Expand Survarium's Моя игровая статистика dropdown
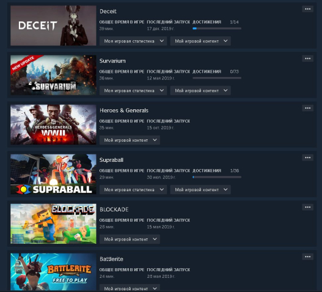This screenshot has height=292, width=322. [x=133, y=90]
